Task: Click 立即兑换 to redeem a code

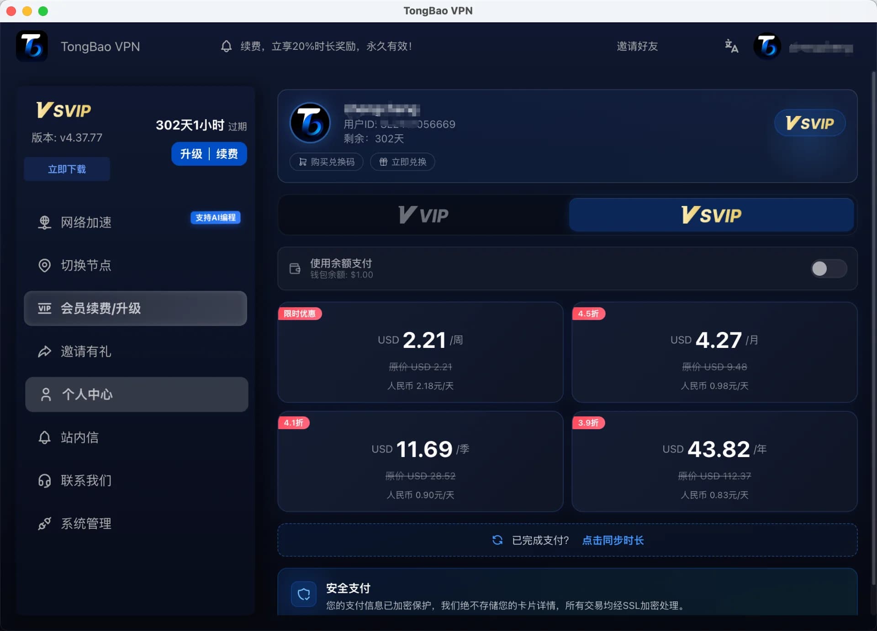Action: [402, 162]
